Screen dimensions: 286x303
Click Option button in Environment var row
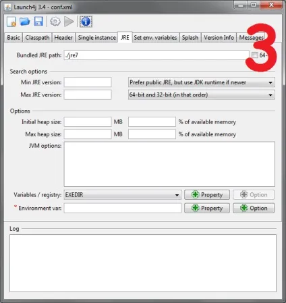pyautogui.click(x=254, y=208)
